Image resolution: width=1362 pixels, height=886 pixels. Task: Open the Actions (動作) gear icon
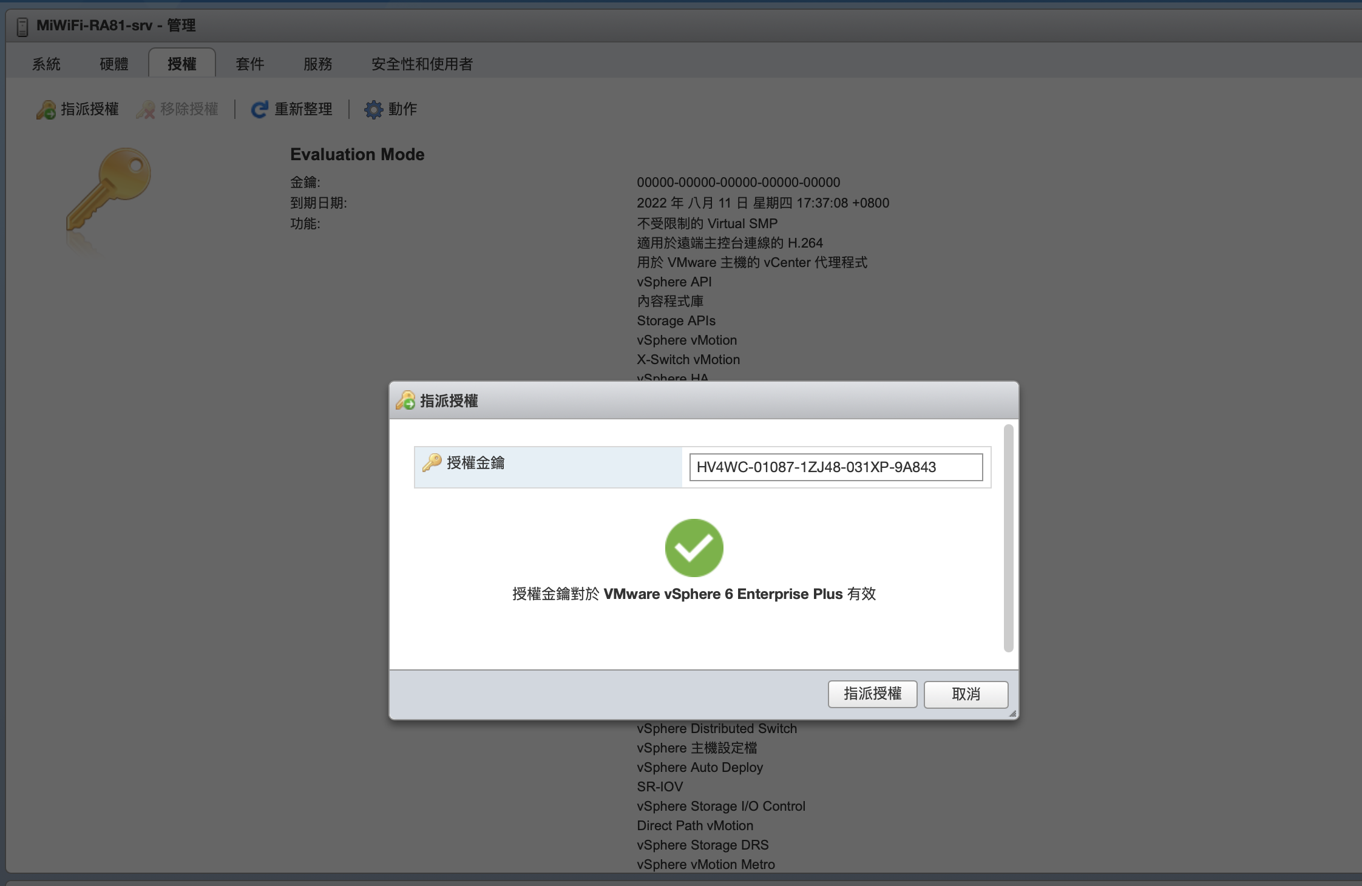[x=373, y=109]
